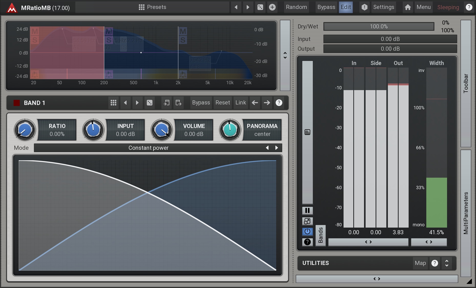
Task: Toggle the meter power button
Action: click(x=307, y=231)
